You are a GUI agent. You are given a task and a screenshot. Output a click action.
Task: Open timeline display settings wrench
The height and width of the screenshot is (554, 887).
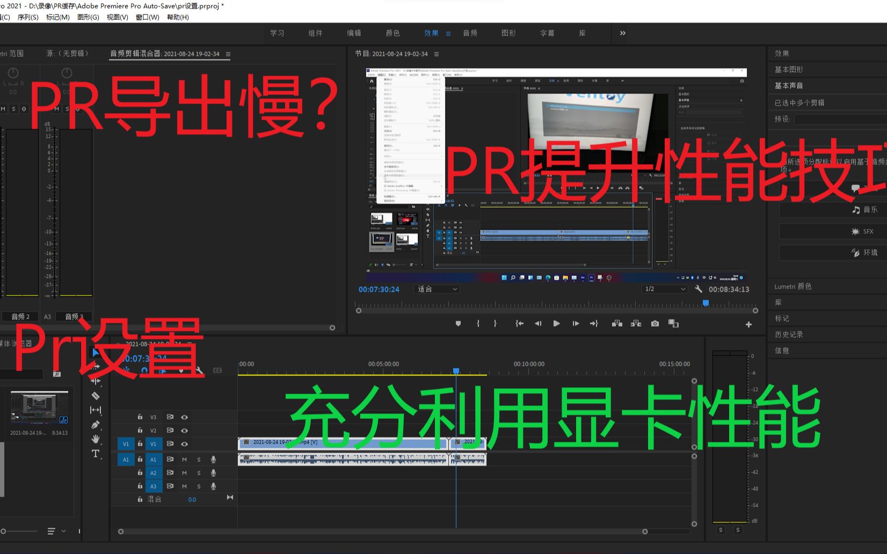pos(199,370)
